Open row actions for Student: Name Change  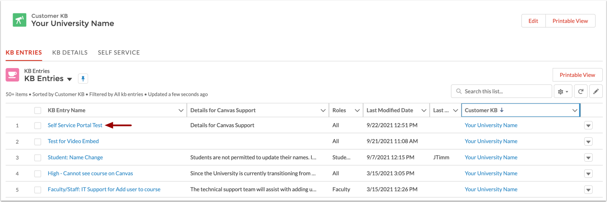click(x=588, y=157)
